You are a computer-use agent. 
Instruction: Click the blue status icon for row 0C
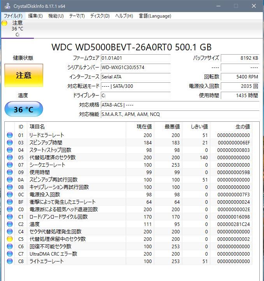[x=10, y=194]
